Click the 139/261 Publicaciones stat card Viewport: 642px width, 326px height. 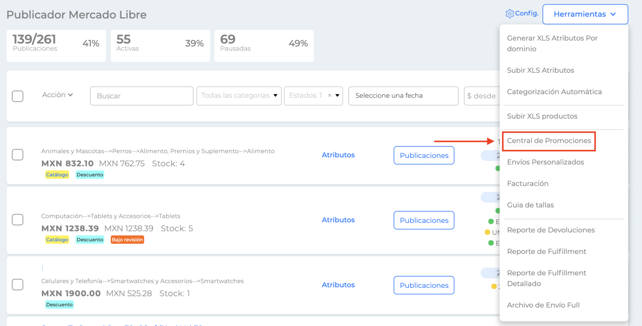[x=56, y=46]
